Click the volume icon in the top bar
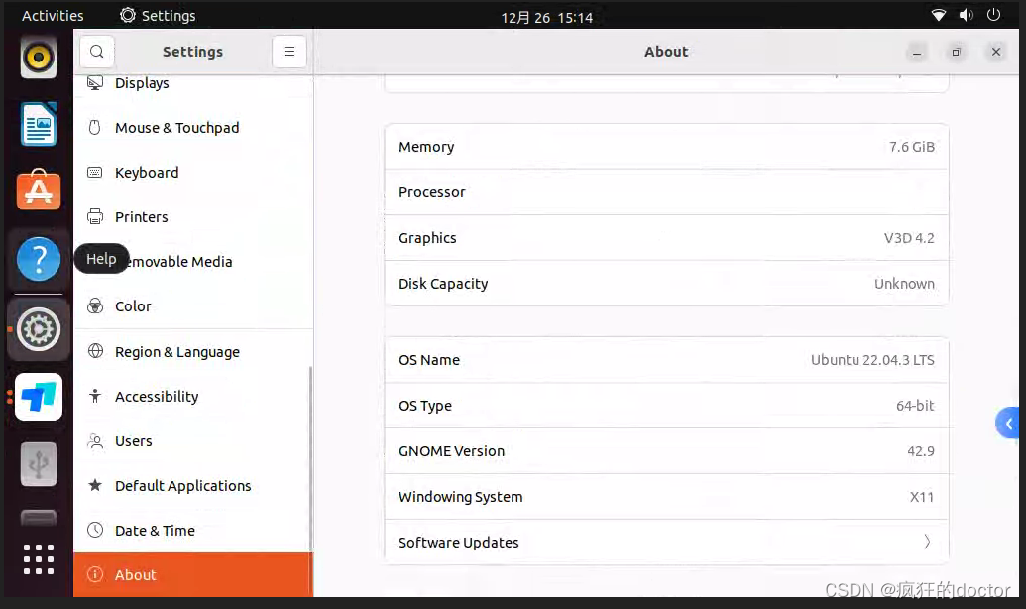The width and height of the screenshot is (1026, 609). click(965, 15)
